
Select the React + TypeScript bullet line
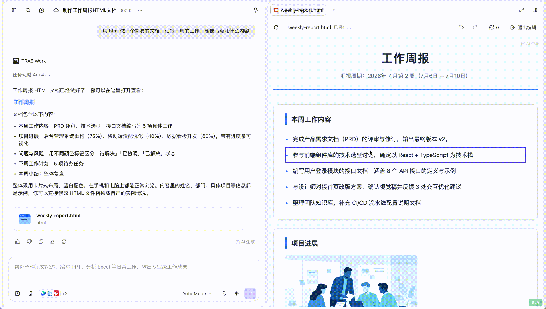click(x=405, y=155)
